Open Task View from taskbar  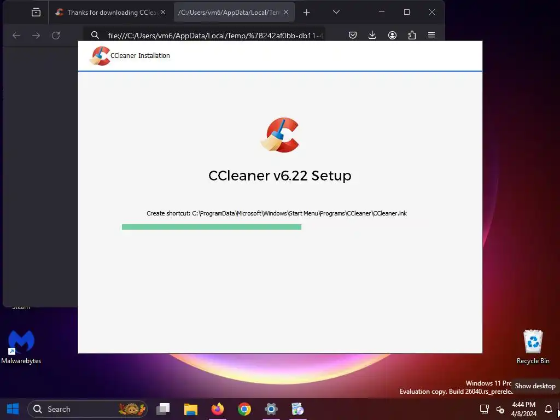pyautogui.click(x=163, y=409)
